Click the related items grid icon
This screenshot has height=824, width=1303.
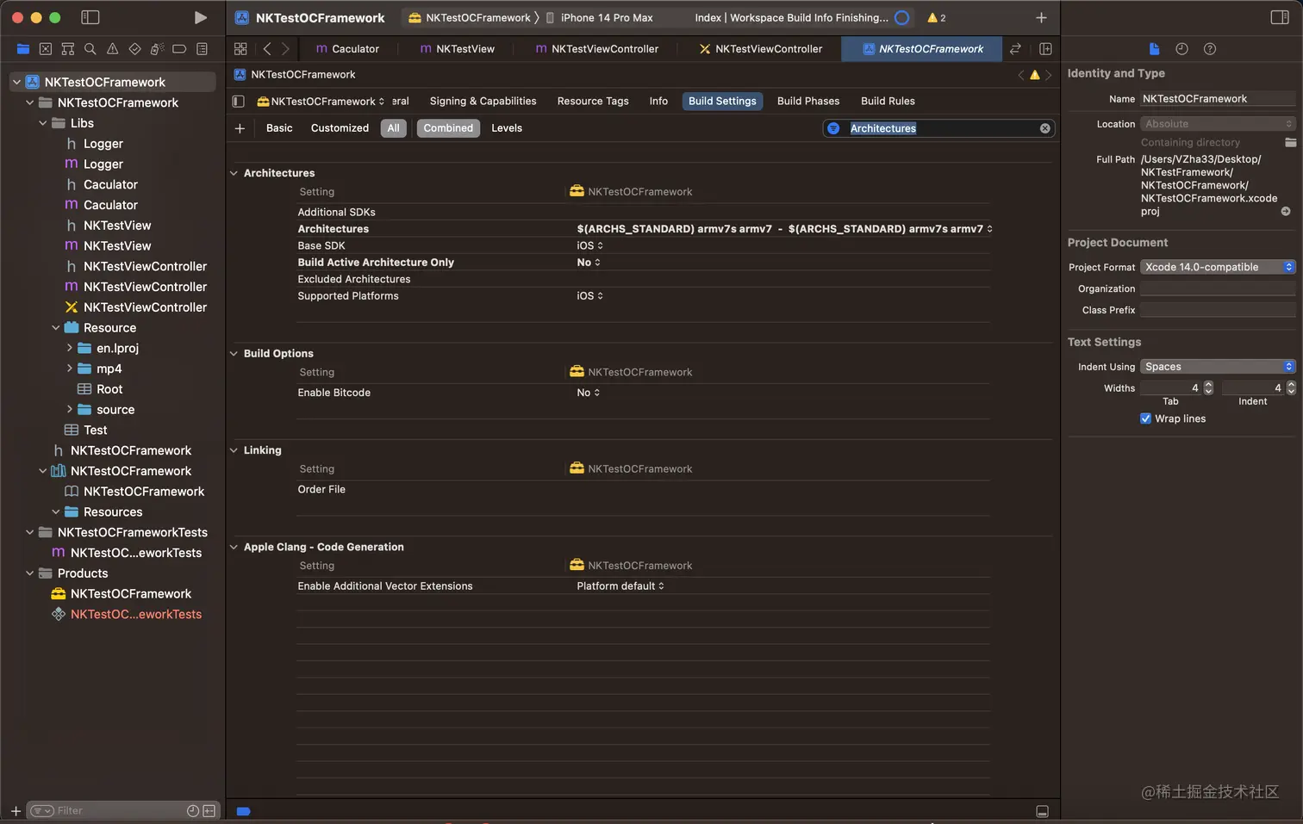coord(240,49)
